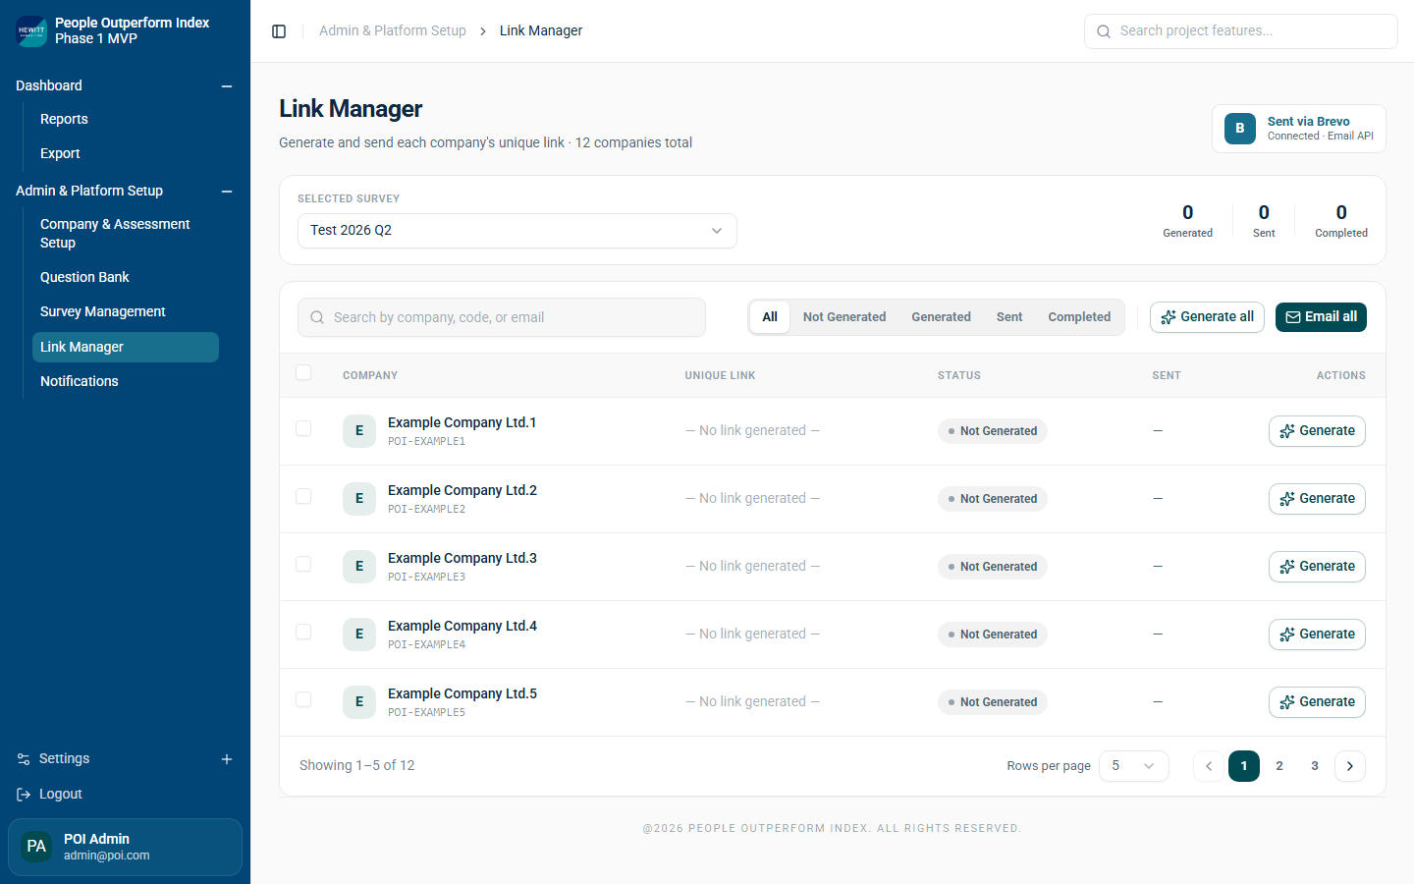Screen dimensions: 1414x884
Task: Select all companies with header checkbox
Action: click(303, 372)
